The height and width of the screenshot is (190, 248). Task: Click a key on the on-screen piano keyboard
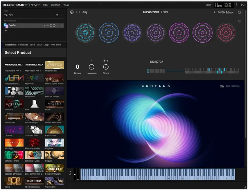(x=158, y=174)
